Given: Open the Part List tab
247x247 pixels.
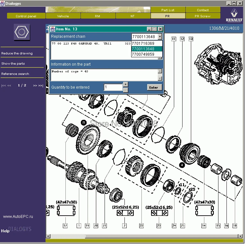Looking at the screenshot, I should [x=168, y=10].
